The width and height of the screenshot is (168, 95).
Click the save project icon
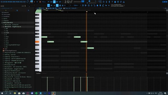[x=115, y=2]
